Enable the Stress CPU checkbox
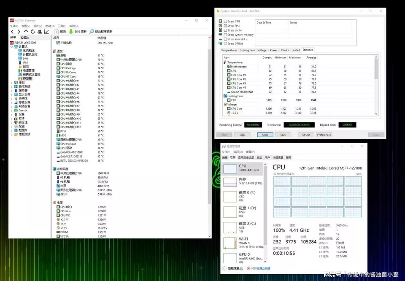The height and width of the screenshot is (281, 405). pyautogui.click(x=225, y=22)
